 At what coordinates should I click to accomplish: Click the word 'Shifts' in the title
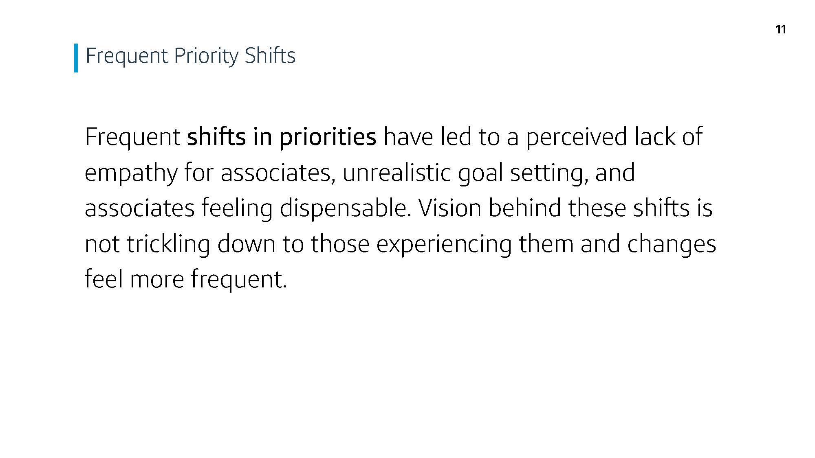[270, 56]
